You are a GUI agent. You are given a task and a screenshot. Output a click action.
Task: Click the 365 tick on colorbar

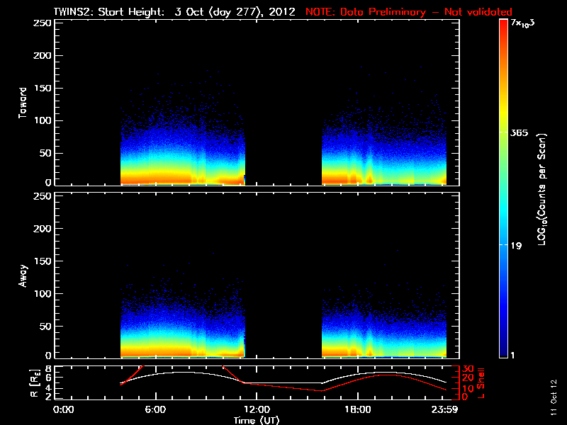[519, 133]
